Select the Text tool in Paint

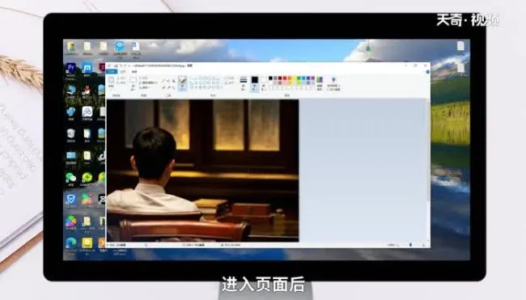point(173,81)
